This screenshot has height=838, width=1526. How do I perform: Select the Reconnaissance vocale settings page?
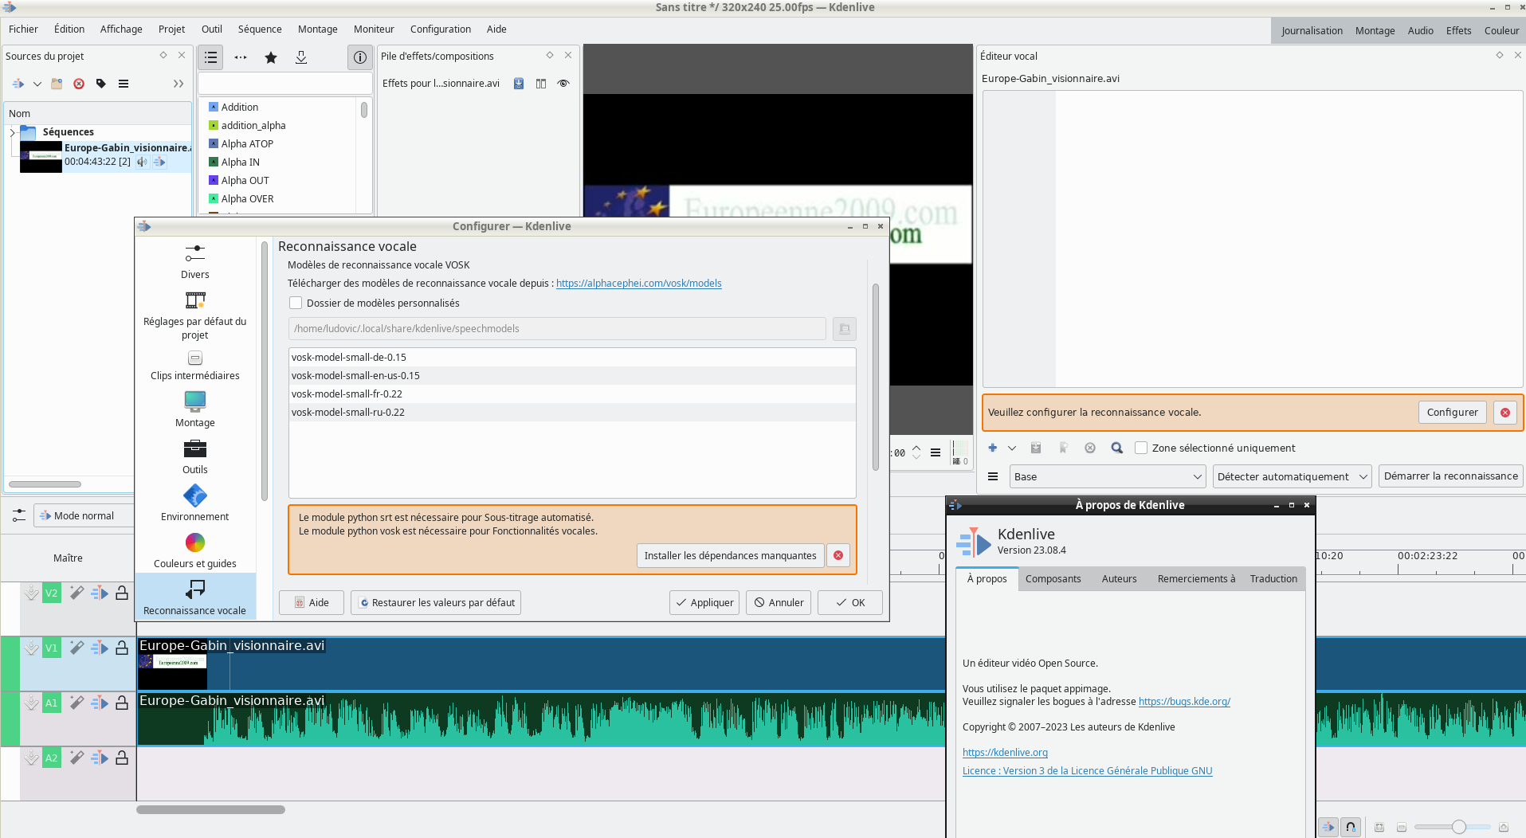pos(194,597)
